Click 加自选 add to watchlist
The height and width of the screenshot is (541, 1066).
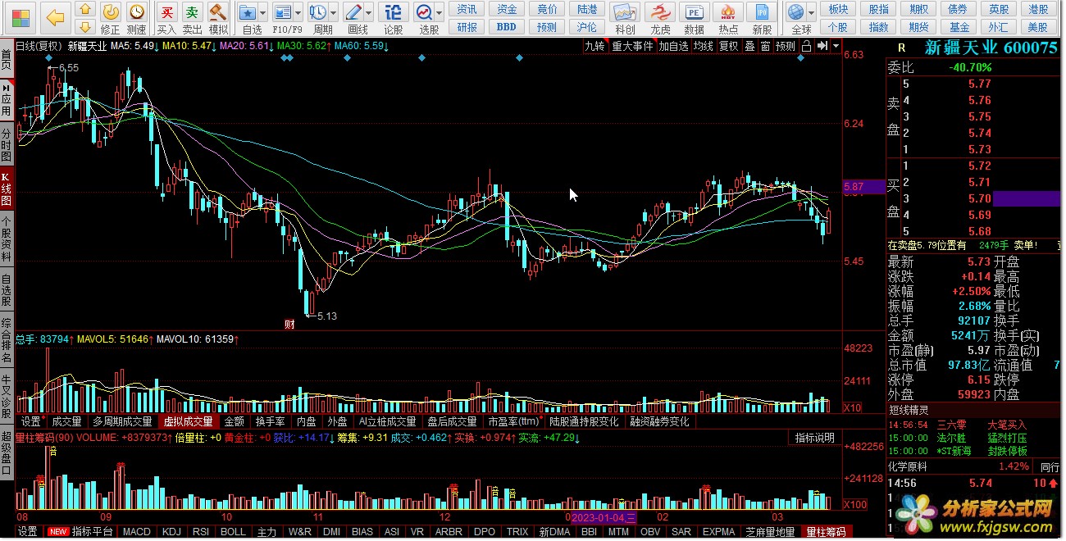coord(673,46)
